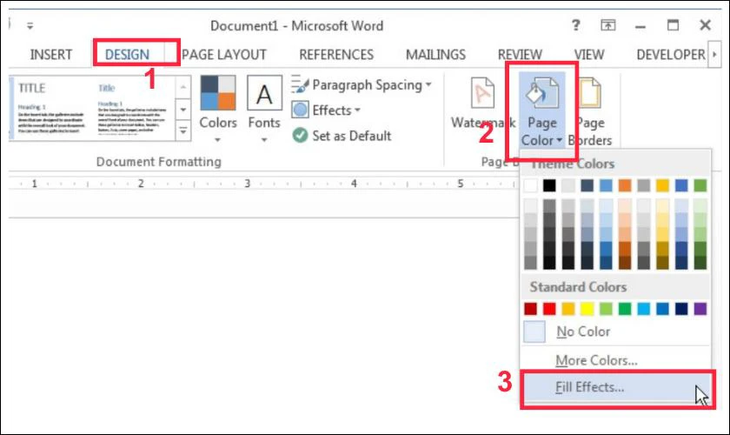Open the DESIGN tab
The image size is (730, 435).
(x=127, y=55)
